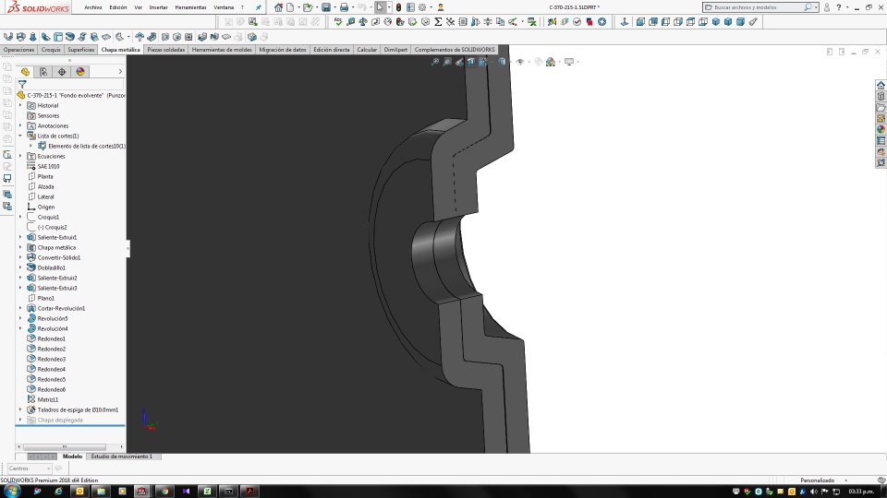Screen dimensions: 887x498
Task: Expand the Saliente-Extruir1 feature
Action: click(x=20, y=237)
